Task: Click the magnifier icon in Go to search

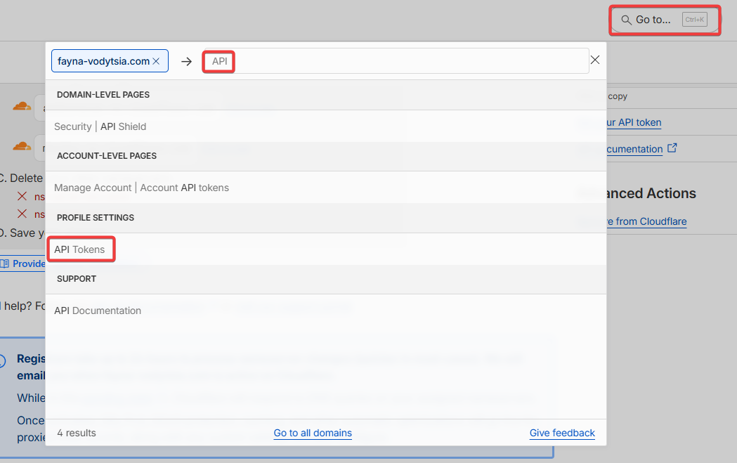Action: click(x=626, y=20)
